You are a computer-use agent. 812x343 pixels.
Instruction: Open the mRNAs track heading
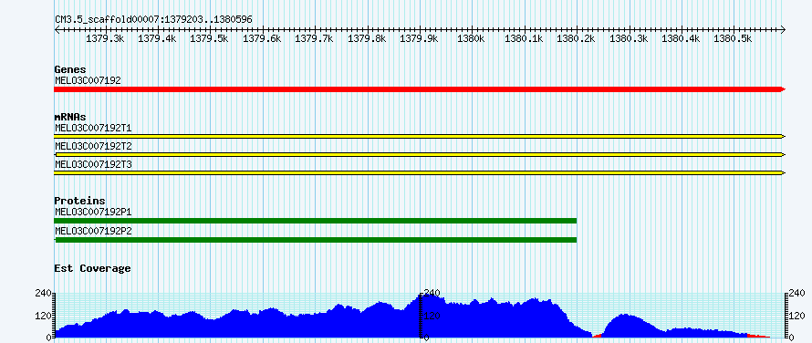(70, 117)
